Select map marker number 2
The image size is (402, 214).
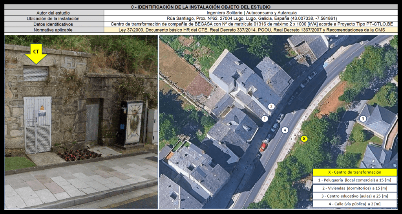coord(271,106)
